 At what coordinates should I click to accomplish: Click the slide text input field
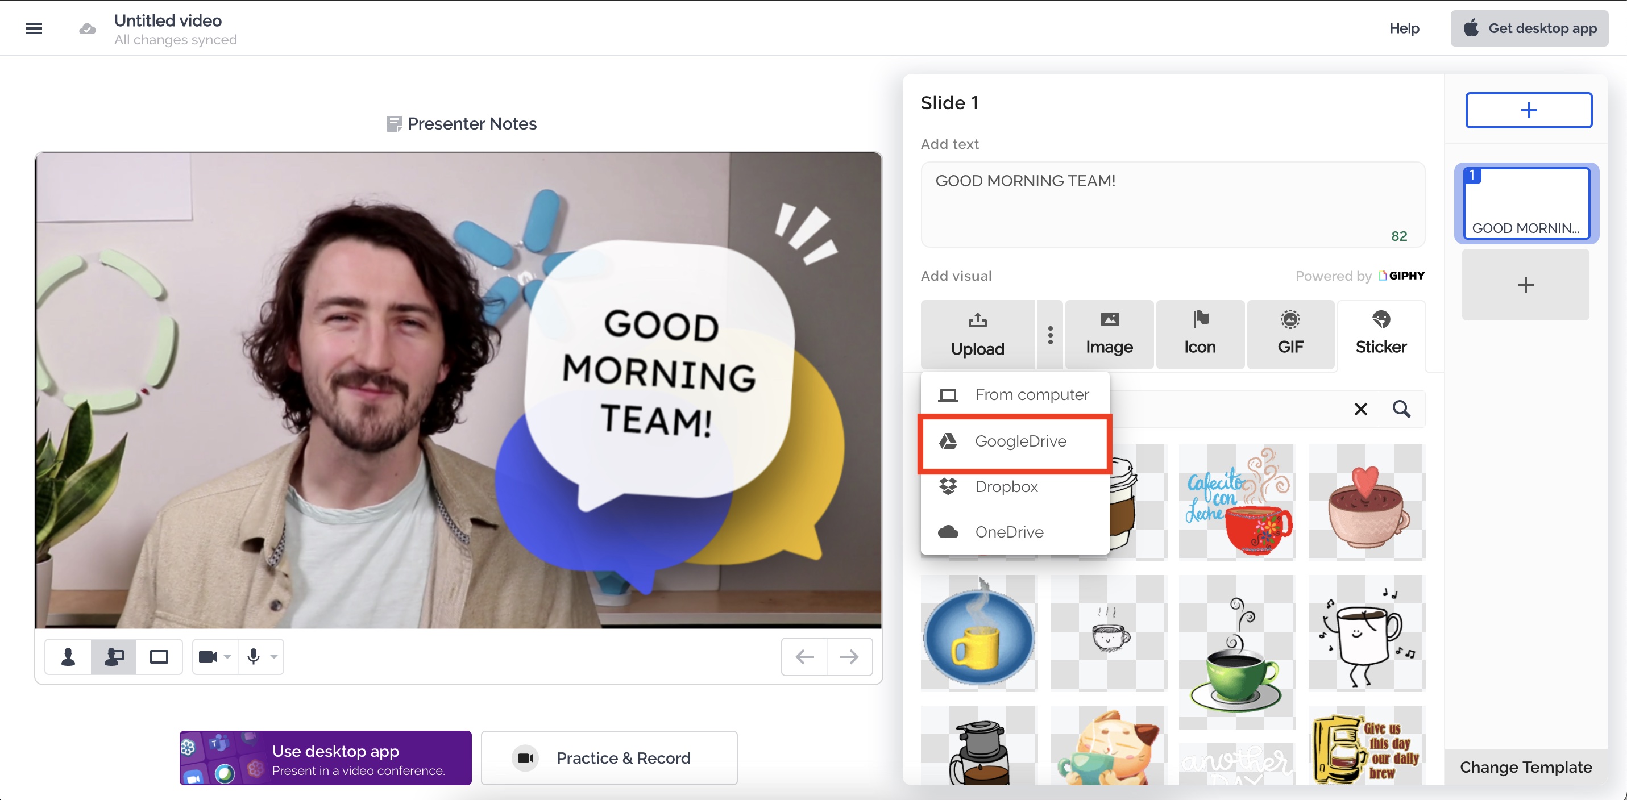tap(1172, 203)
